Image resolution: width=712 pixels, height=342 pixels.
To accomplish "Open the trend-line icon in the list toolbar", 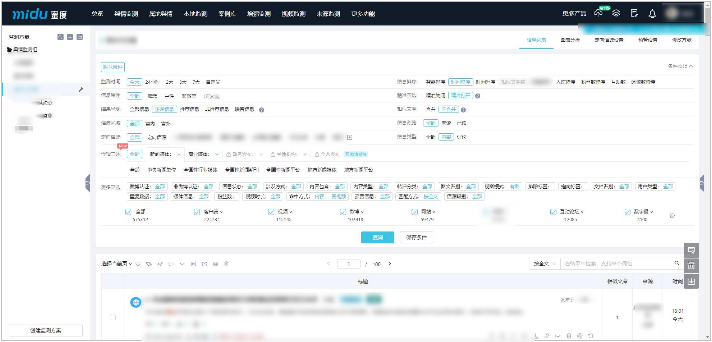I will (160, 264).
